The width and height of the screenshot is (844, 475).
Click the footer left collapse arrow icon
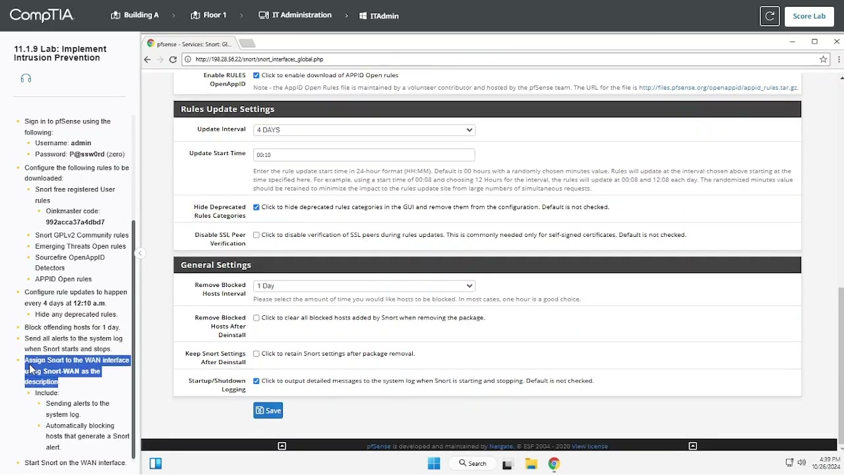point(282,446)
